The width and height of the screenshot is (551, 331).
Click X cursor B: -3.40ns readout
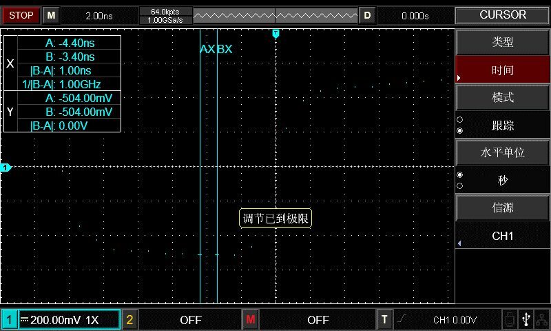[x=70, y=57]
